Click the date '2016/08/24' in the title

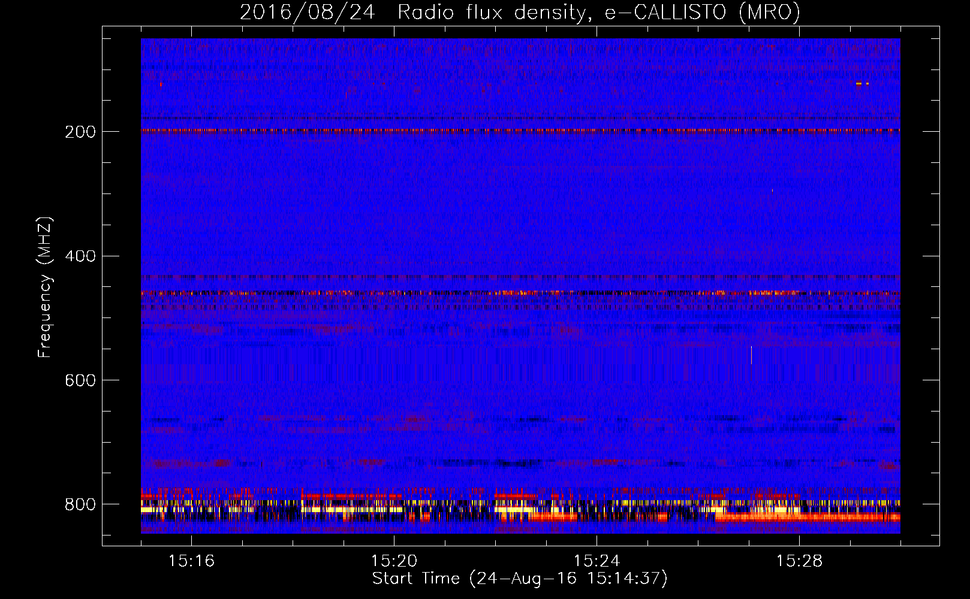pos(307,12)
